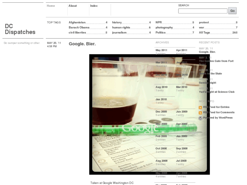The image size is (247, 185).
Task: Open the civil liberties tag
Action: 77,33
